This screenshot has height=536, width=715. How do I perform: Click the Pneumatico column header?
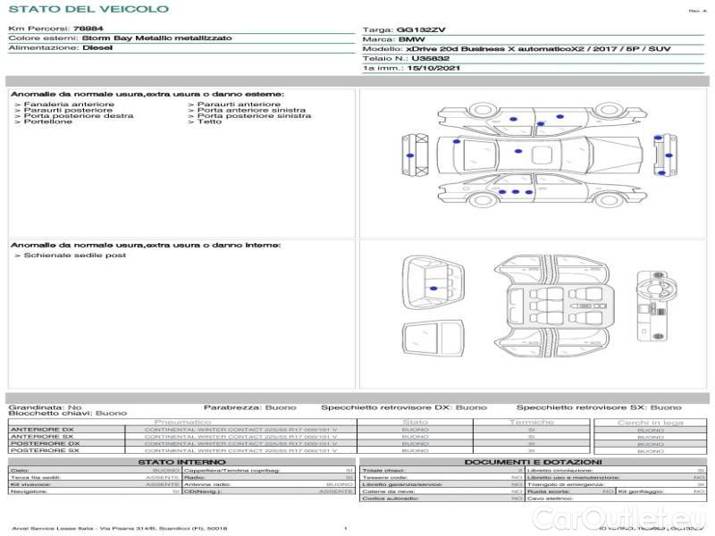tap(182, 421)
